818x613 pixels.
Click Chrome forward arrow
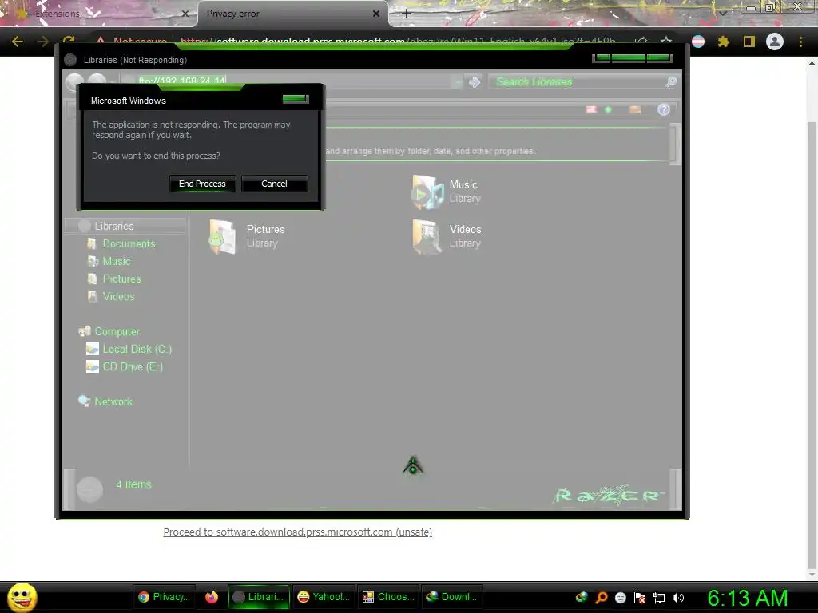[43, 42]
